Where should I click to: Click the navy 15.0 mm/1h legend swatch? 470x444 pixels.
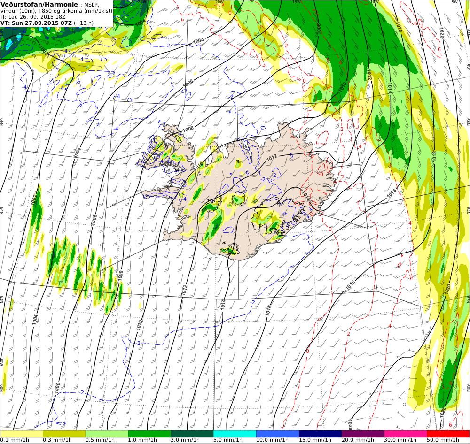click(320, 434)
